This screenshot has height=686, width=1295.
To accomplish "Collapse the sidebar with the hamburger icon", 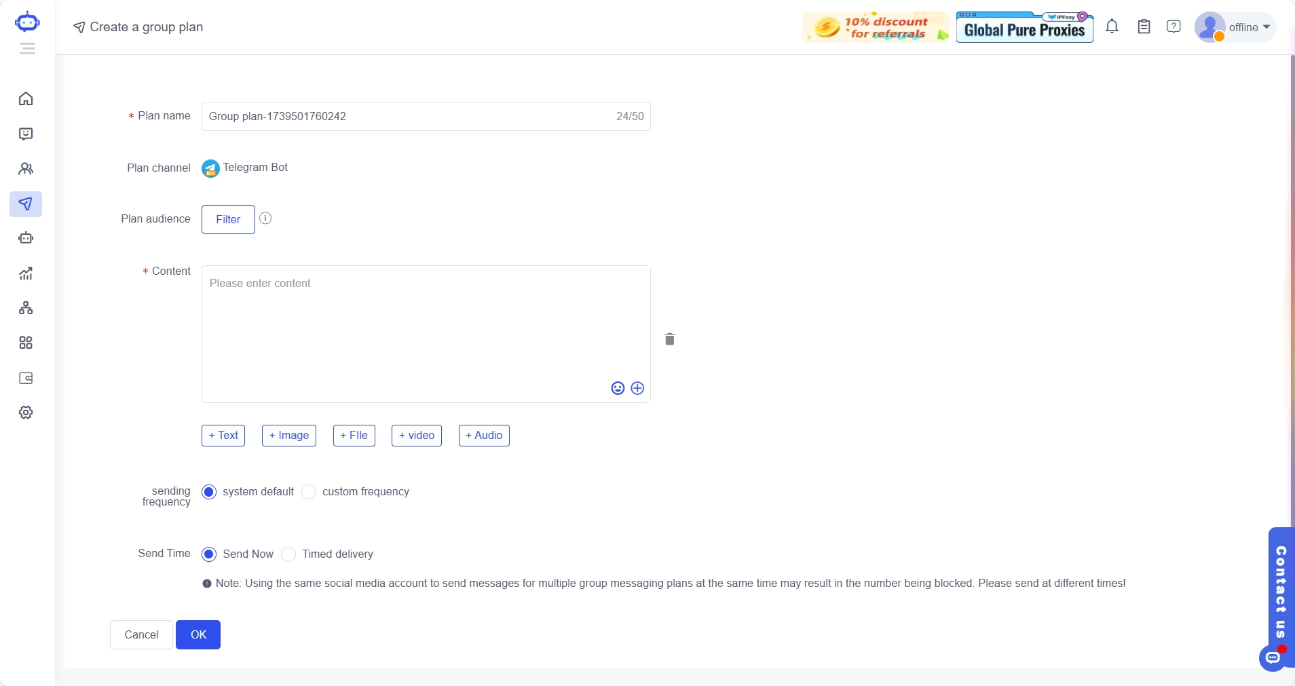I will [26, 48].
